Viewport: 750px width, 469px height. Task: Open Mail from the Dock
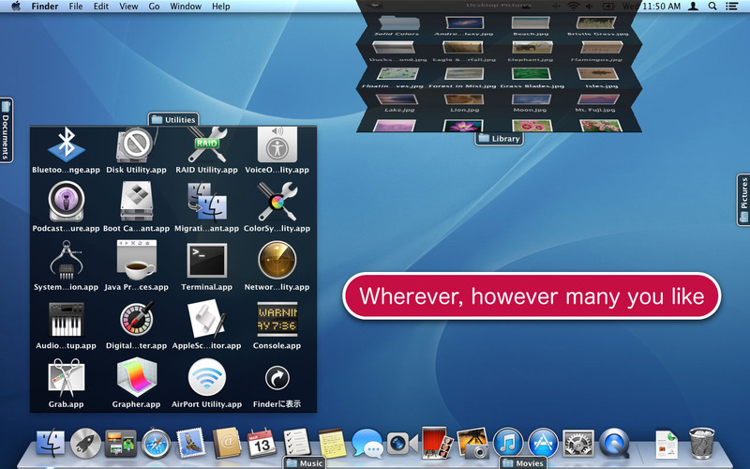191,443
